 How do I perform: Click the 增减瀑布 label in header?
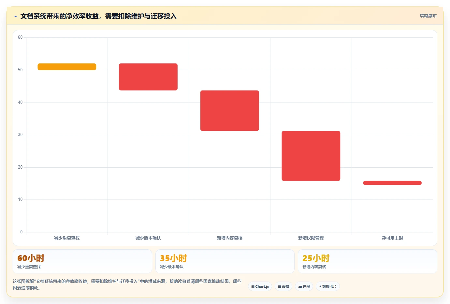(428, 16)
